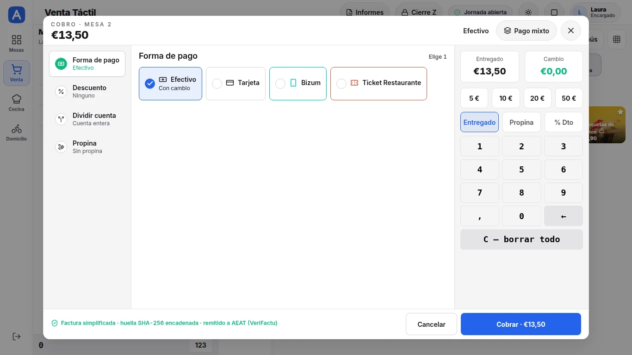This screenshot has height=355, width=632.
Task: Tap the 5 € quick amount
Action: click(x=474, y=98)
